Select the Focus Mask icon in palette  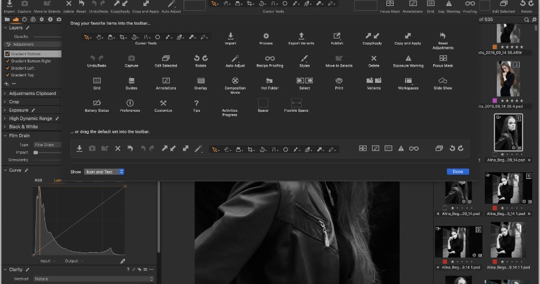[x=443, y=58]
